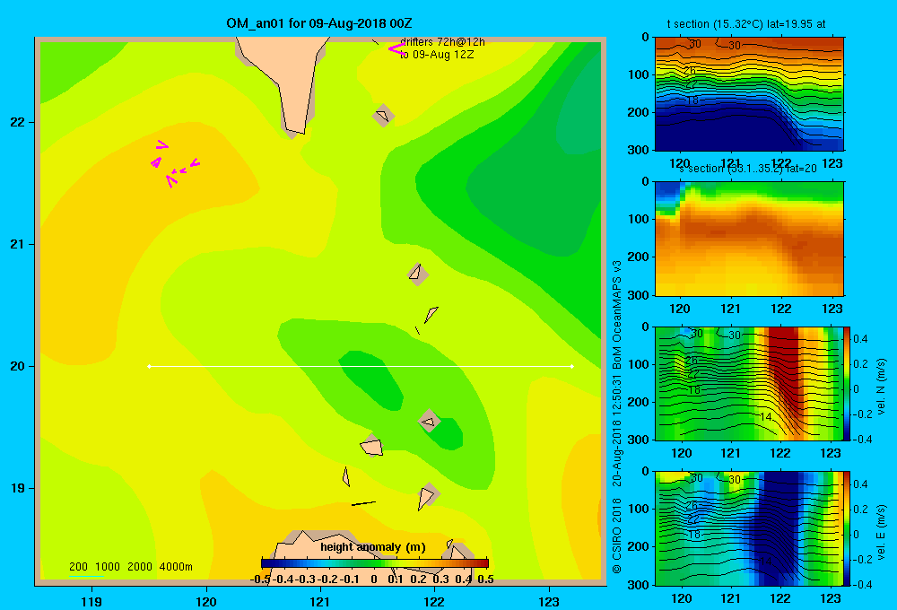
Task: Click latitude label '19' on main map
Action: [18, 488]
